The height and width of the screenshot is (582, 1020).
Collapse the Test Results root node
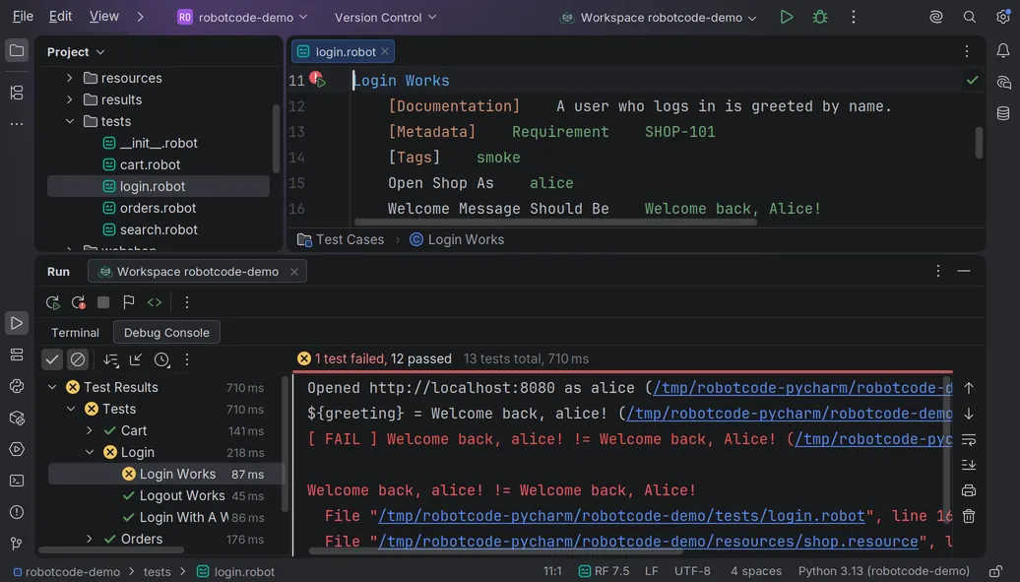pos(52,387)
